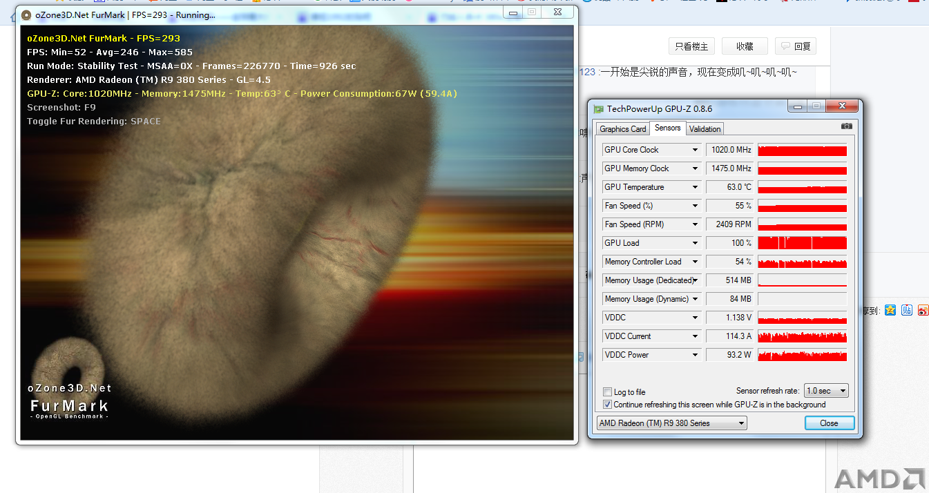This screenshot has width=929, height=493.
Task: Click the 只看楼主 button in browser
Action: click(x=691, y=46)
